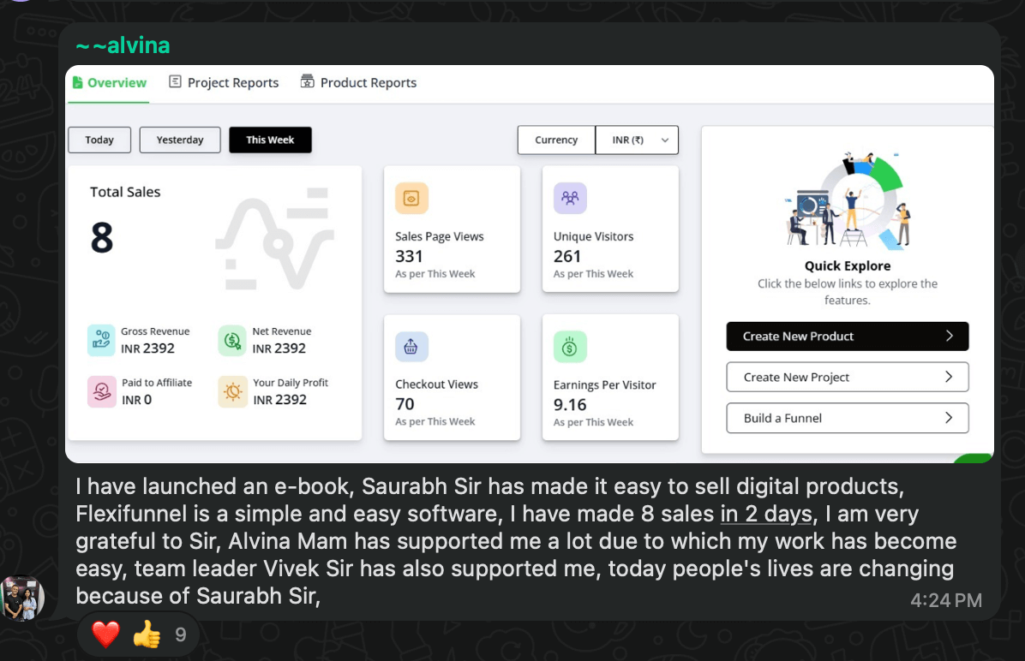Click the Your Daily Profit sun icon
This screenshot has width=1025, height=661.
click(232, 391)
